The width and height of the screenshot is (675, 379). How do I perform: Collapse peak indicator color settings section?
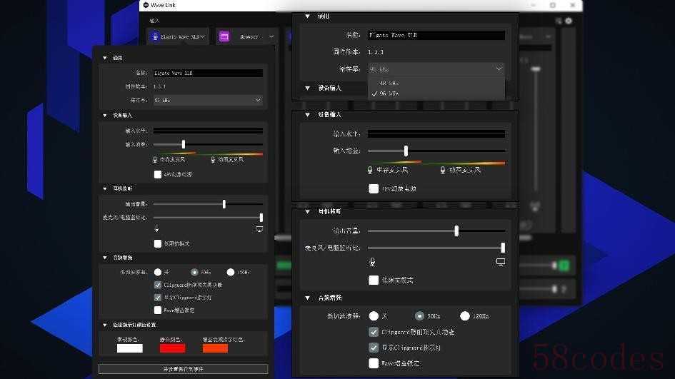point(104,325)
